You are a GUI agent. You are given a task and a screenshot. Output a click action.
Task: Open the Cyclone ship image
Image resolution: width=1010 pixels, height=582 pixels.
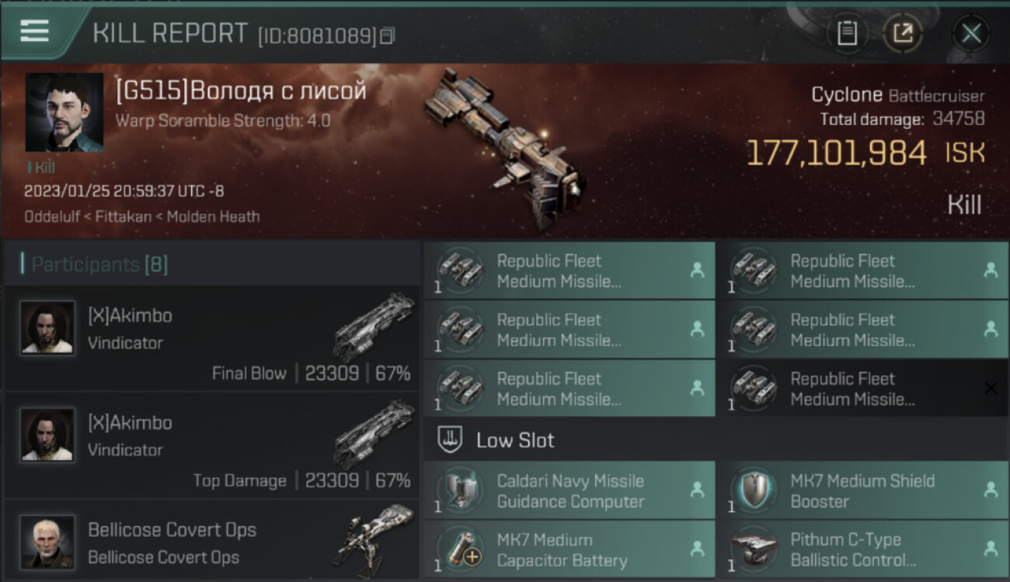pyautogui.click(x=505, y=147)
